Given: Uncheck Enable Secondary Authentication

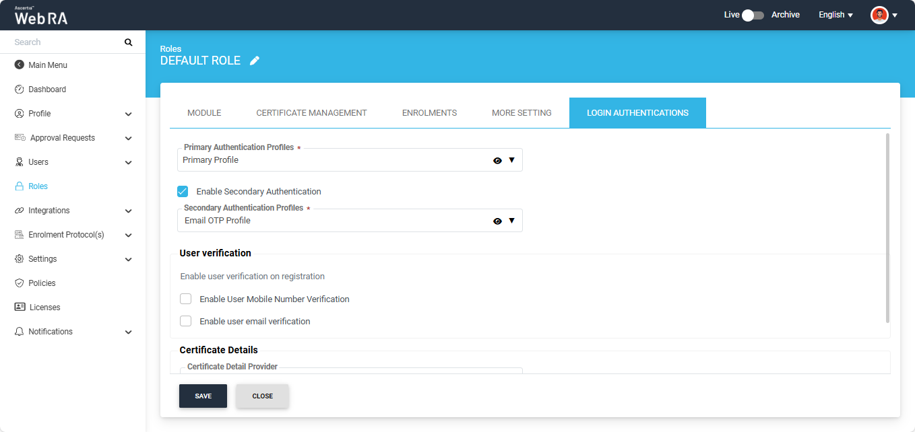Looking at the screenshot, I should [x=183, y=192].
